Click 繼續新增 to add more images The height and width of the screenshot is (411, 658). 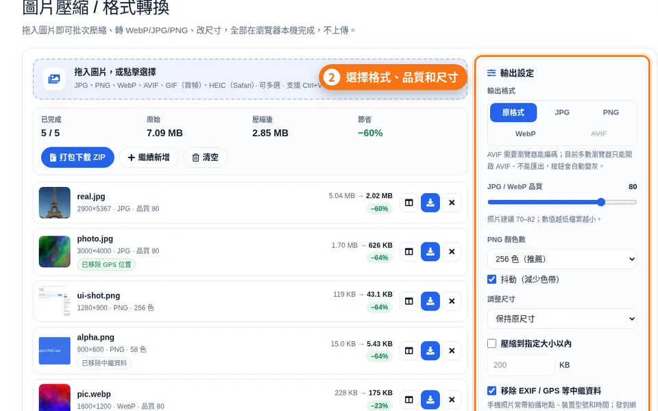pos(149,158)
